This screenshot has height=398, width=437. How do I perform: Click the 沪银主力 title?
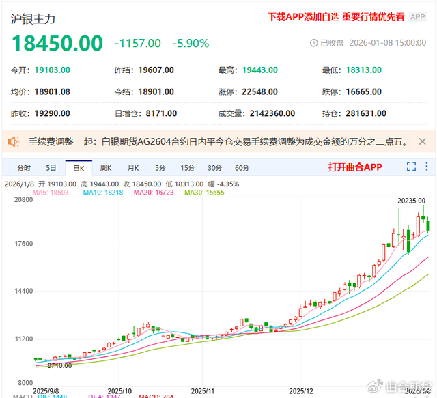pos(33,19)
